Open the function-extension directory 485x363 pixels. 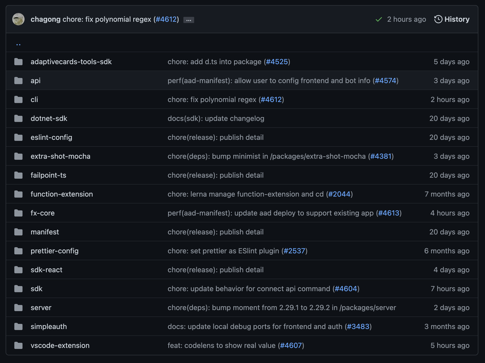point(62,194)
